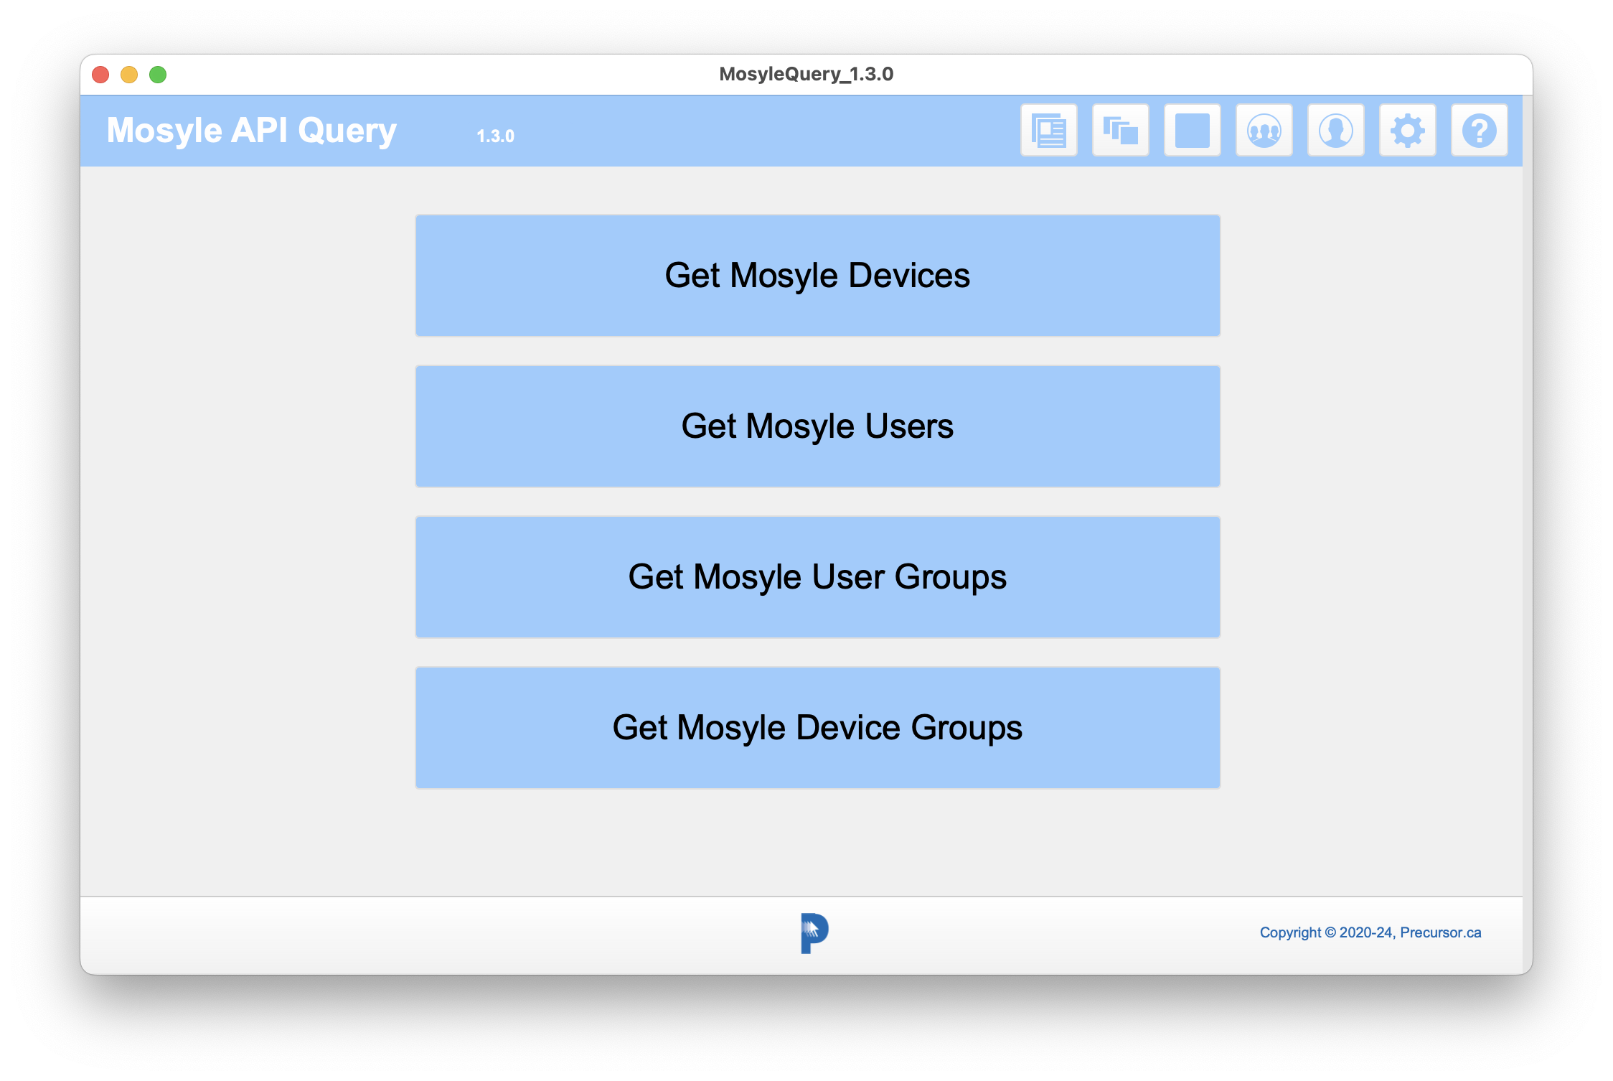Click the Get Mosyle User Groups button
The height and width of the screenshot is (1081, 1613).
[x=817, y=577]
